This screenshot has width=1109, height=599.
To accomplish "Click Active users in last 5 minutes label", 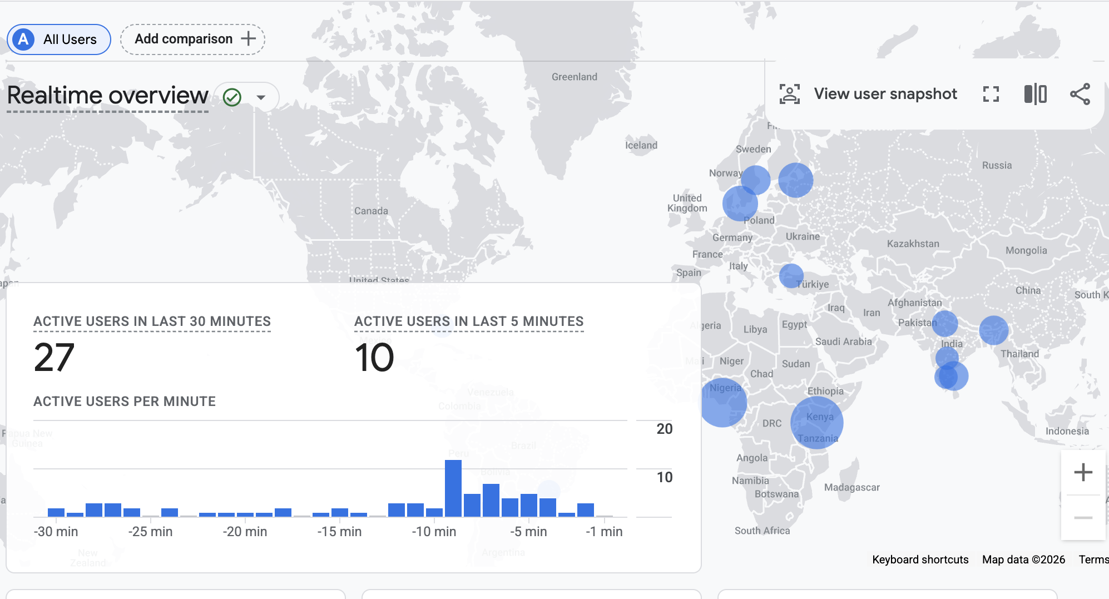I will (469, 321).
